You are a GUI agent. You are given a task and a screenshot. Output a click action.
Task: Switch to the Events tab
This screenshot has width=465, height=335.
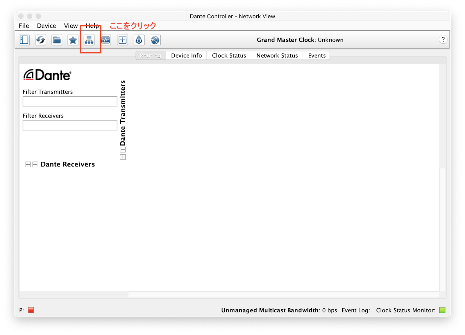(x=317, y=56)
